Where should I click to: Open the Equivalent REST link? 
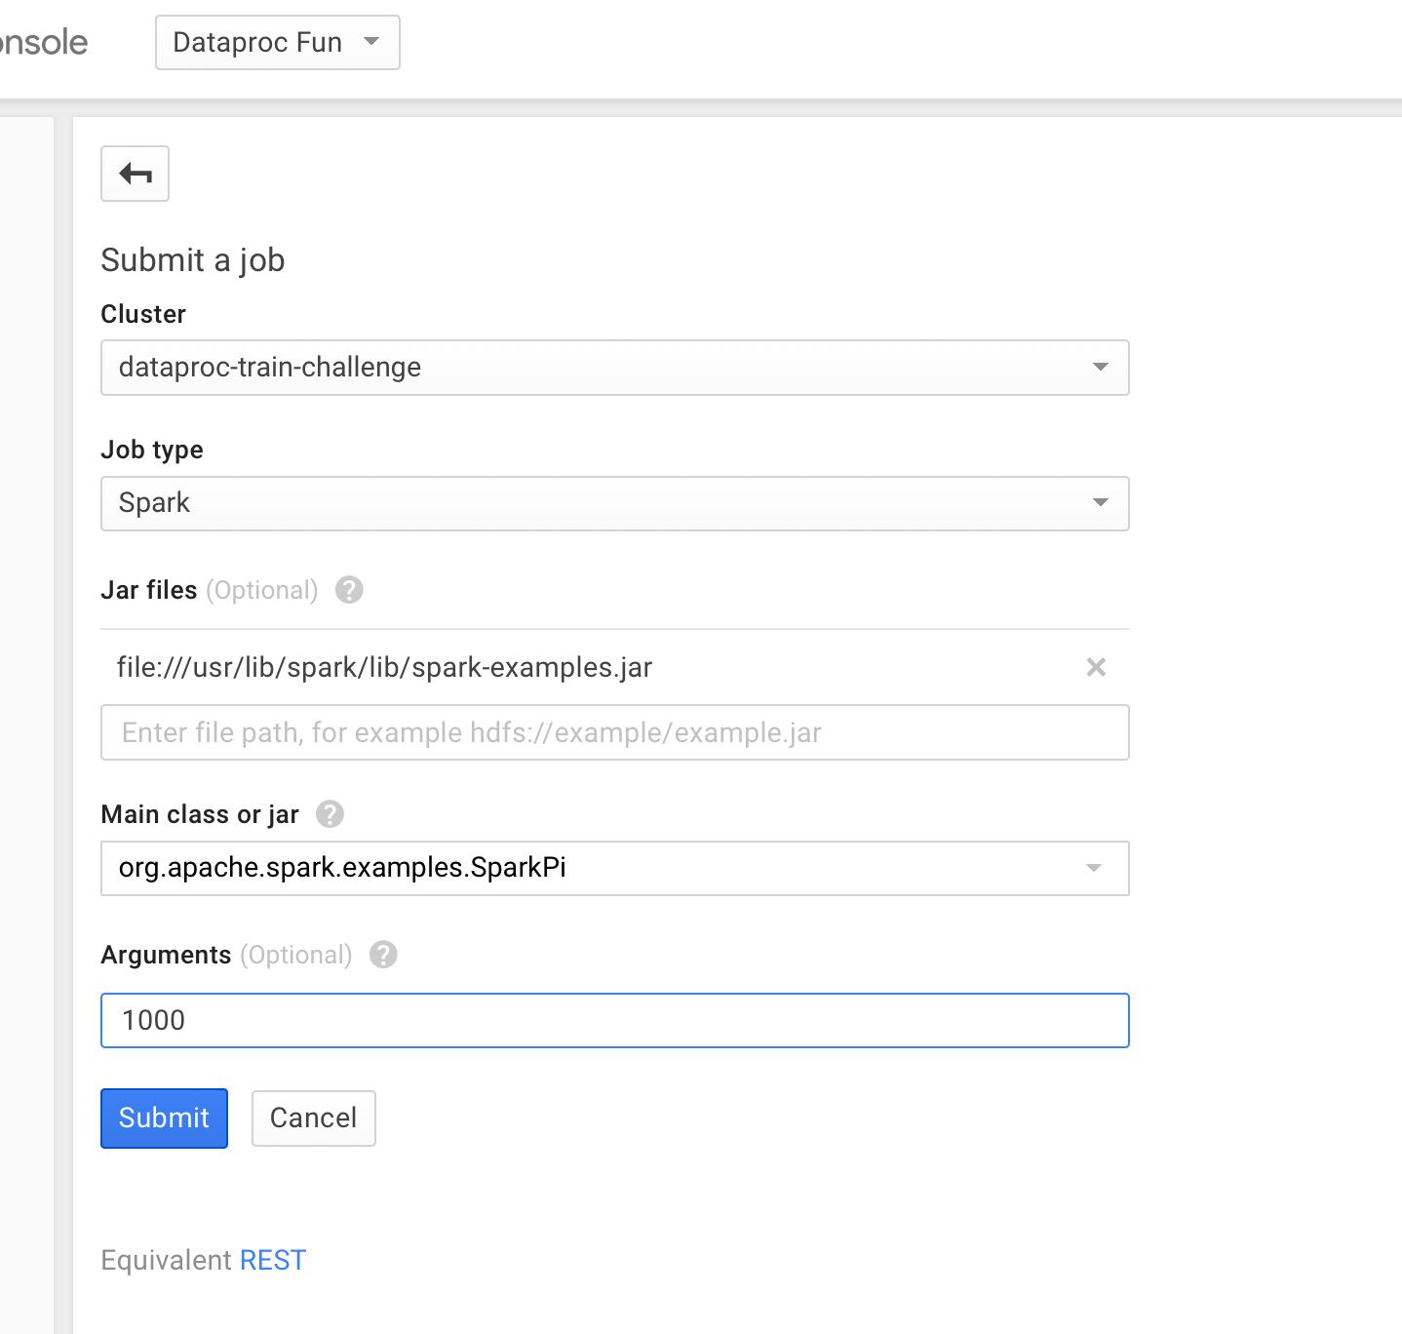273,1260
